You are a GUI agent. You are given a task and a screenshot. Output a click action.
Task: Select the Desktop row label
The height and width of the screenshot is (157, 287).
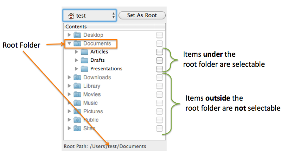coord(93,35)
